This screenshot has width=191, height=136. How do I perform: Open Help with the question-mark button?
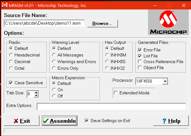[x=171, y=121]
